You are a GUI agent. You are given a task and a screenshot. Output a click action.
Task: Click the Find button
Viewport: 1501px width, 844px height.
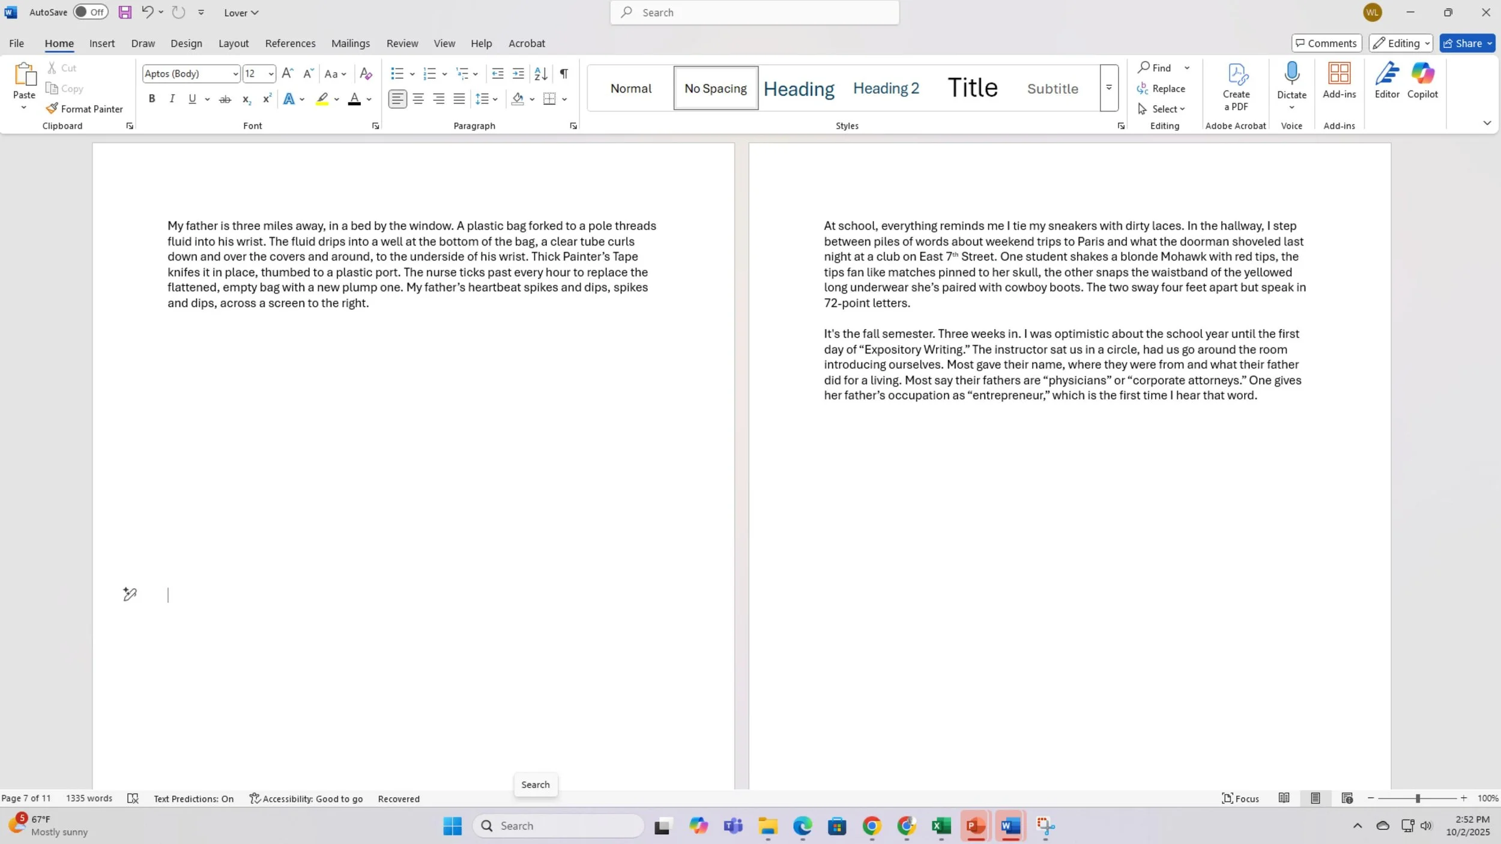[1155, 68]
